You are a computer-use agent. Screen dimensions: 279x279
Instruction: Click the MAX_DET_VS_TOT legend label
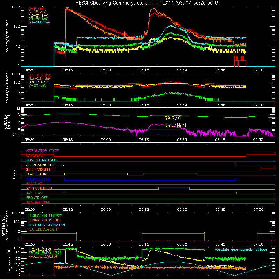coord(43,256)
